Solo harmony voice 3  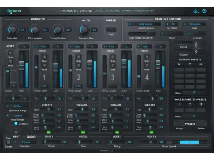113,57
